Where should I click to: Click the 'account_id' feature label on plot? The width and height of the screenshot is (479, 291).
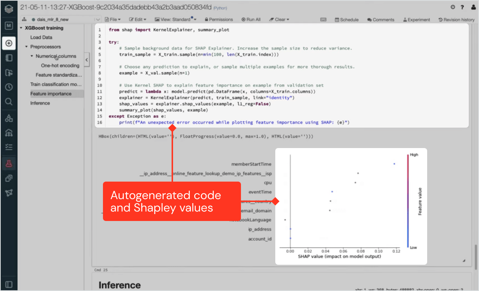(x=260, y=238)
